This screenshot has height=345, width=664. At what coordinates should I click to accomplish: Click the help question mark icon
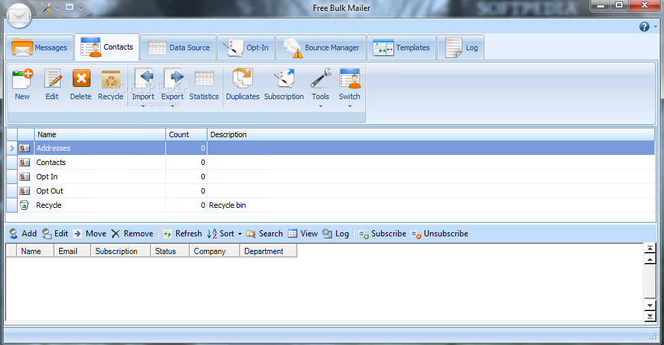pyautogui.click(x=644, y=26)
